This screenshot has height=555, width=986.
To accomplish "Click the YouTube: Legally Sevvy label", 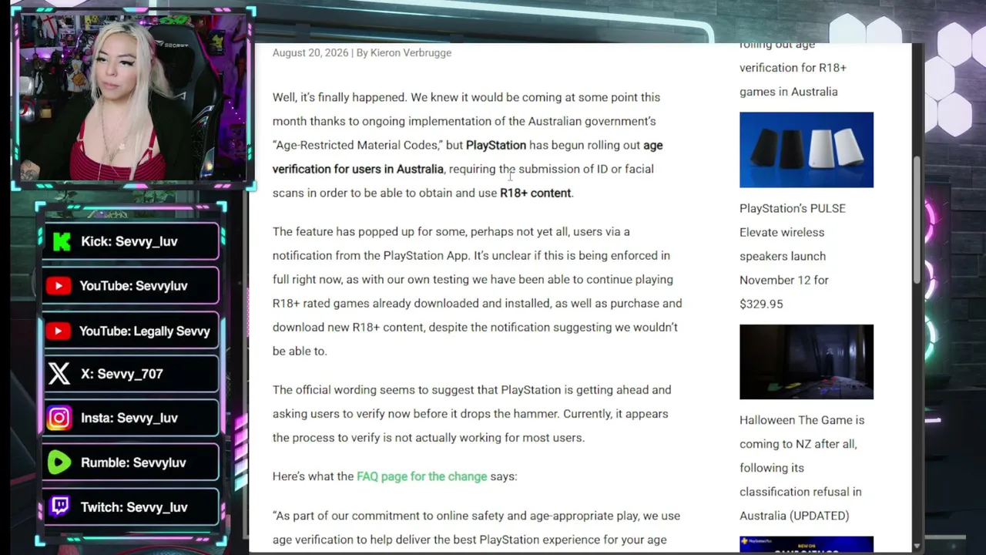I will [x=144, y=331].
